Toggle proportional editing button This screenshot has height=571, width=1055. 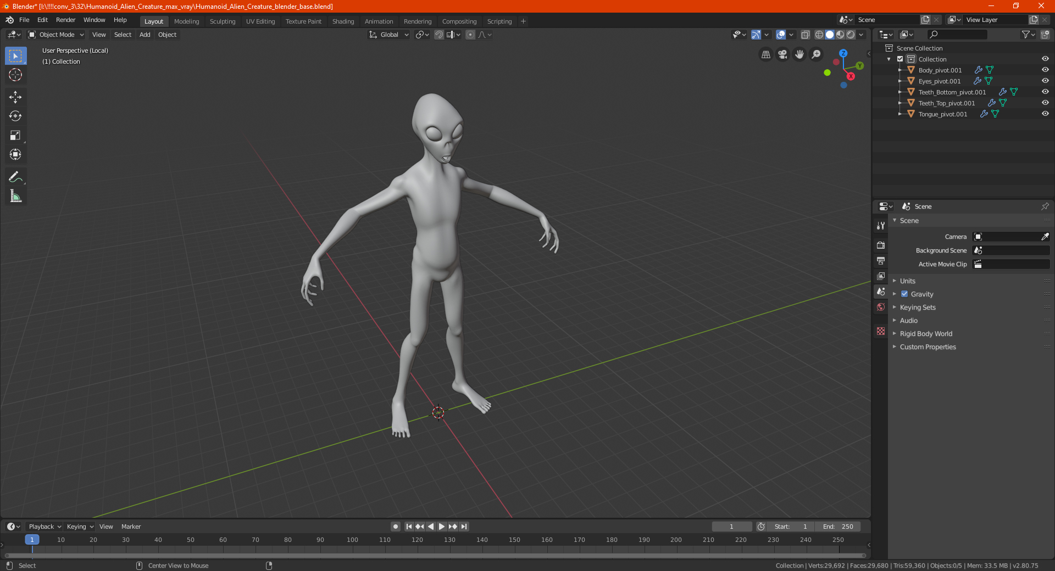[x=470, y=35]
